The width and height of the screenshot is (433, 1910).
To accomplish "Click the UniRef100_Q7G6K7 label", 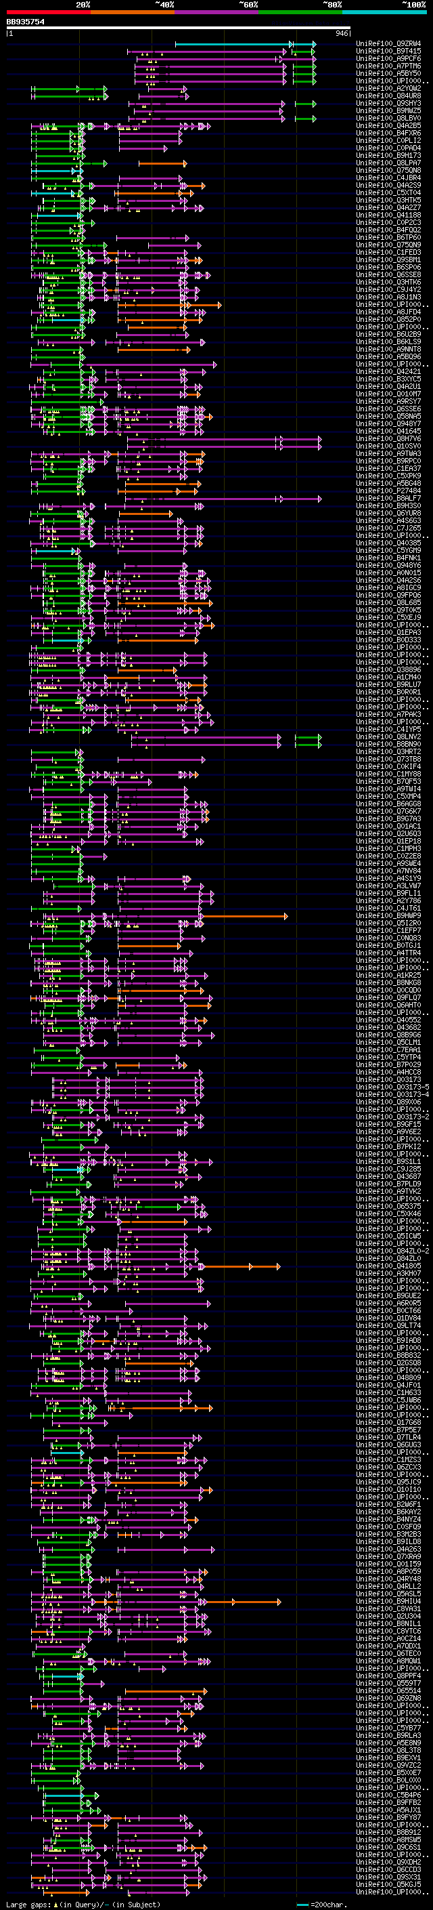I will (388, 811).
